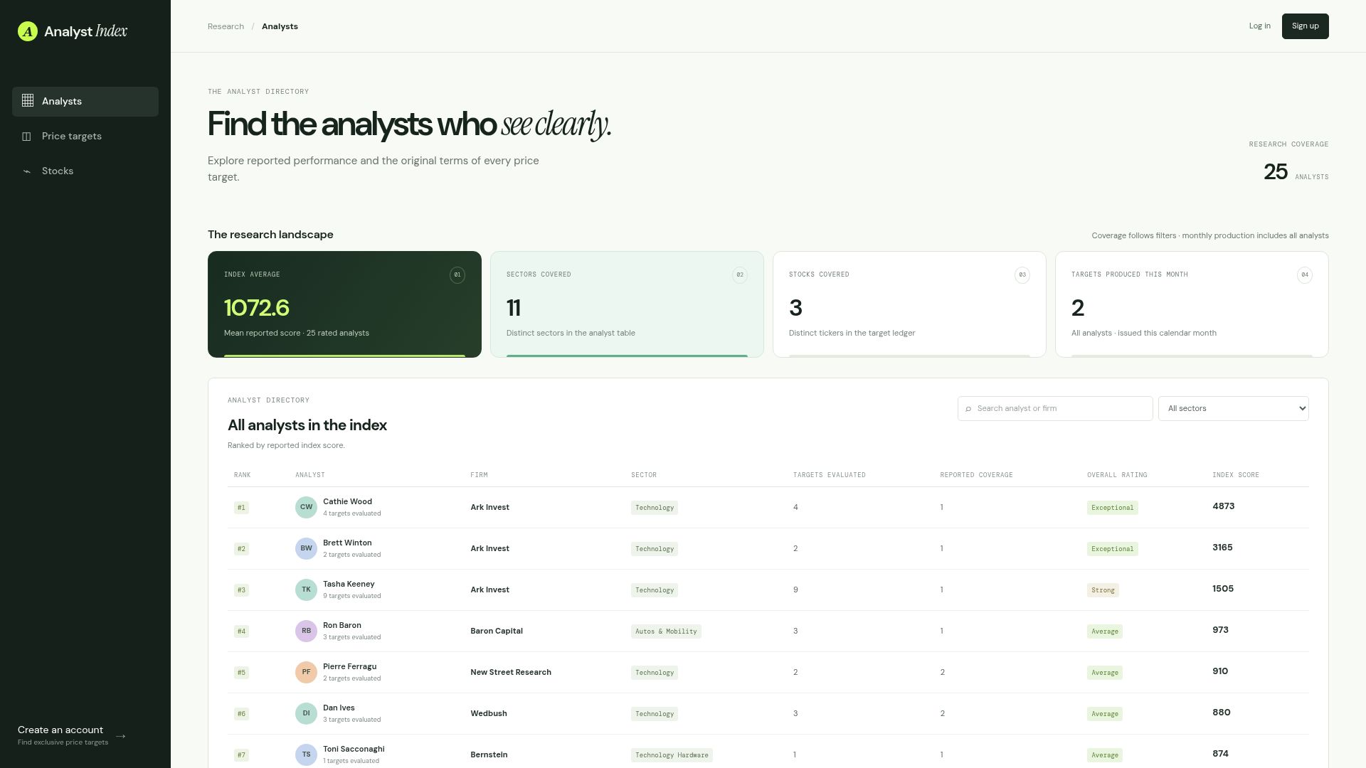The image size is (1366, 768).
Task: Click the Technology Hardware sector tag
Action: (x=672, y=755)
